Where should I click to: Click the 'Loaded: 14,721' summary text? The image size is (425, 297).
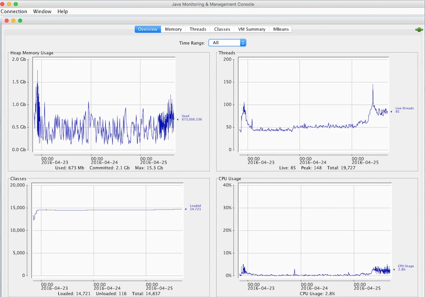click(x=74, y=294)
